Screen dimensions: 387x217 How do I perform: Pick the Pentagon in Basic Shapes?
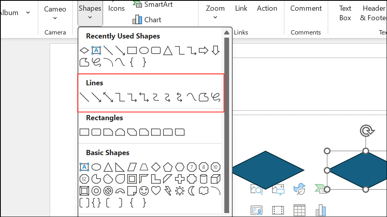pyautogui.click(x=168, y=167)
